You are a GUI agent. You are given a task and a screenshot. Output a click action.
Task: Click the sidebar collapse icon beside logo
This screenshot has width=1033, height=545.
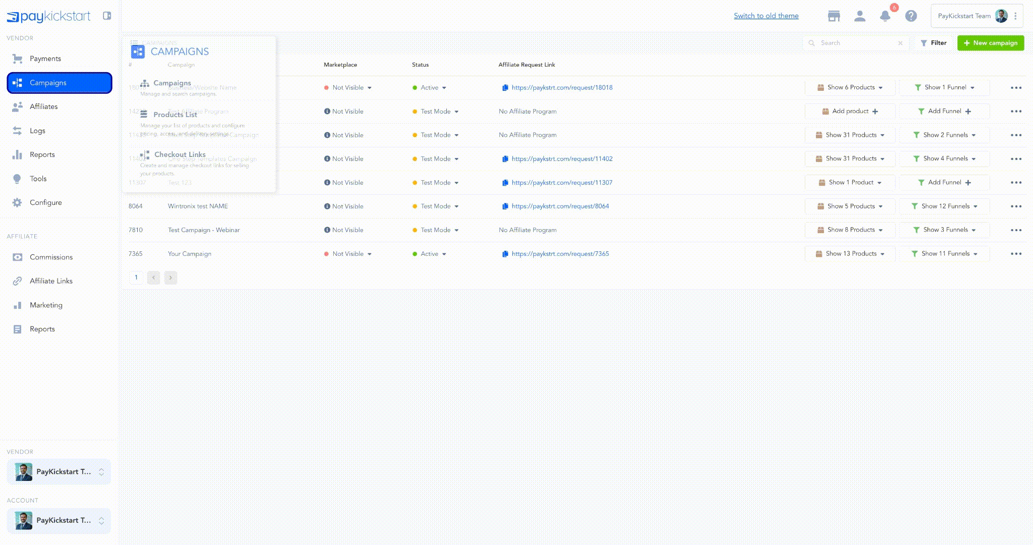(x=107, y=16)
